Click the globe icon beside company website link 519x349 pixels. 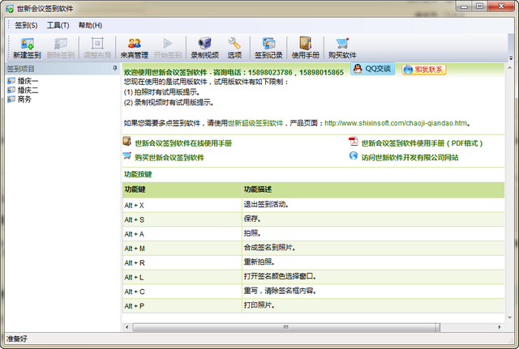pos(354,155)
